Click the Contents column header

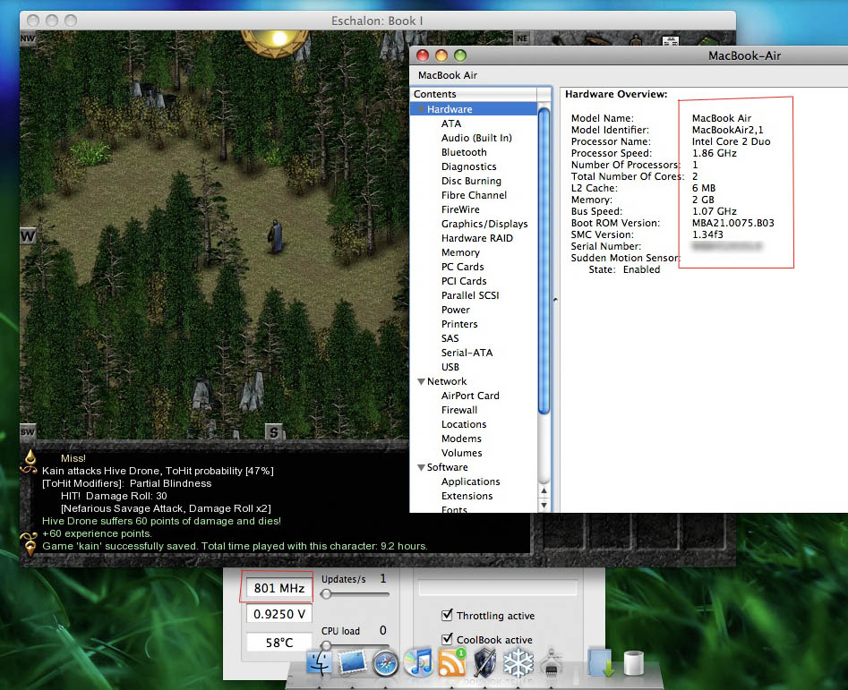[474, 94]
